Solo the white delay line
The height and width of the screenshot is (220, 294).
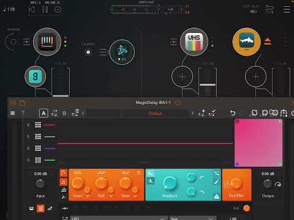[x=28, y=136]
